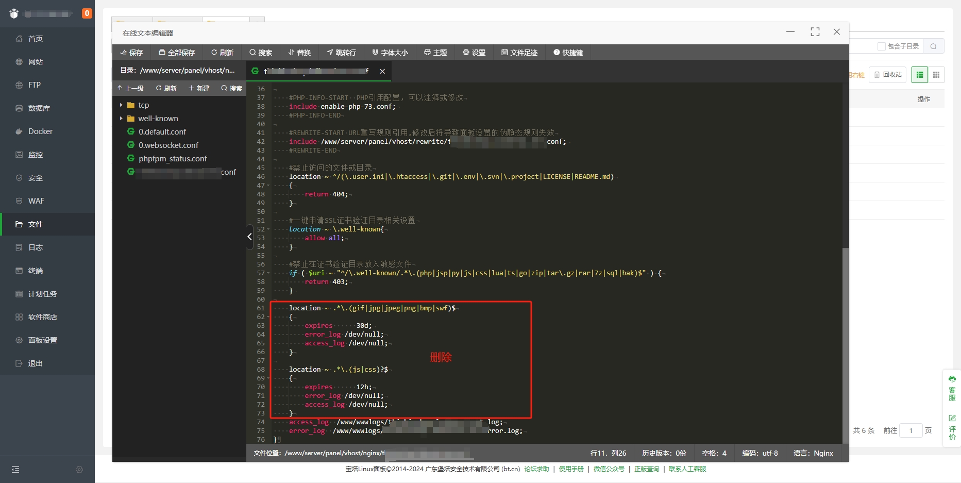
Task: Open the editor theme picker
Action: pos(435,53)
